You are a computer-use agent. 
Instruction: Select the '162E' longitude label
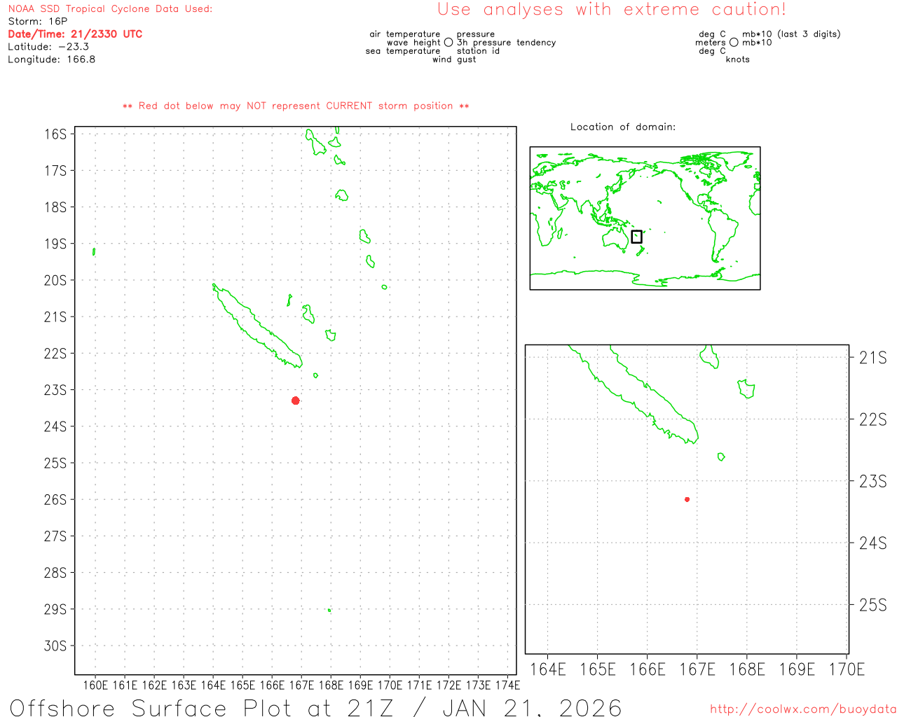[x=154, y=685]
